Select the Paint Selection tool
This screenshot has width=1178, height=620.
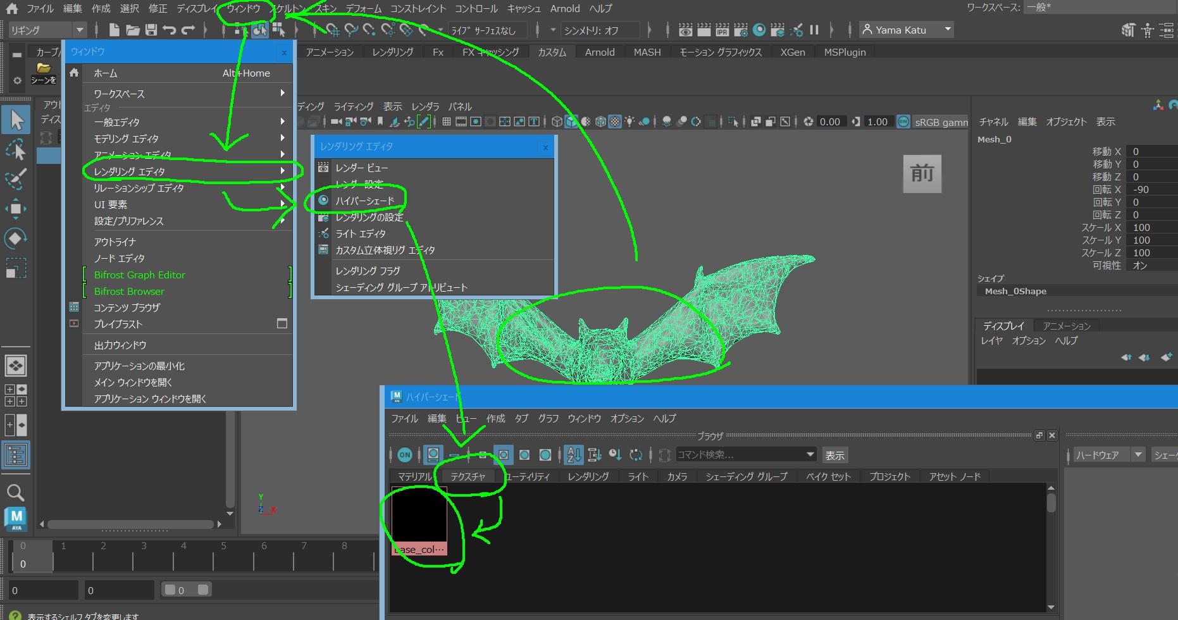coord(16,179)
